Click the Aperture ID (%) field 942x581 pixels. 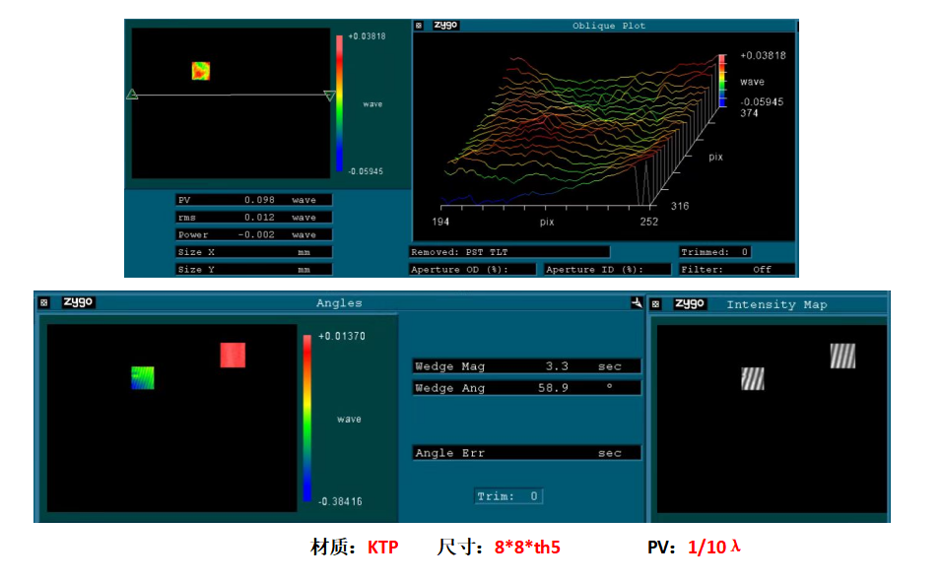point(608,269)
